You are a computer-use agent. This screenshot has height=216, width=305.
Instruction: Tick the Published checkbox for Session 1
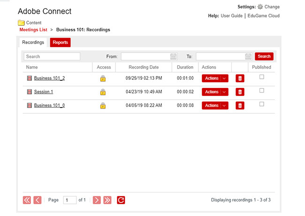tap(262, 91)
